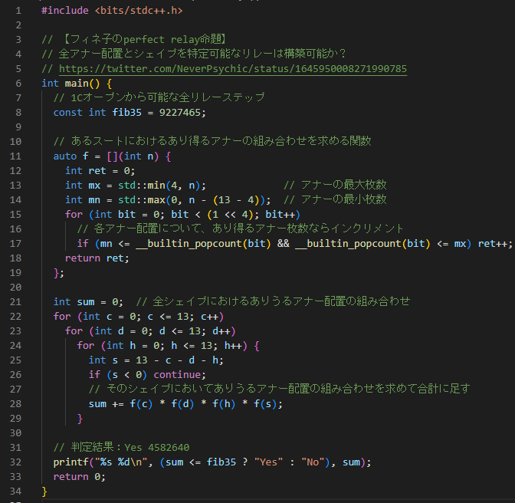Click 'sum += f(c) * f(d) * f(h) * f(s);' text

[185, 404]
